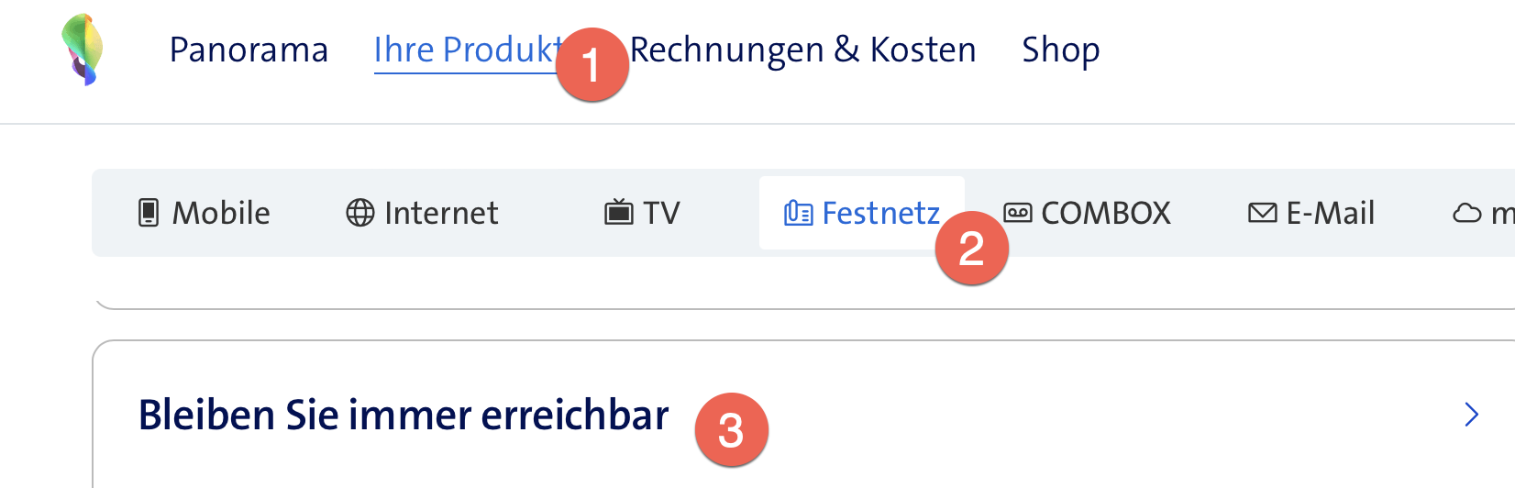Select the Festnetz tab label
Screen dimensions: 1515x488
(x=880, y=213)
